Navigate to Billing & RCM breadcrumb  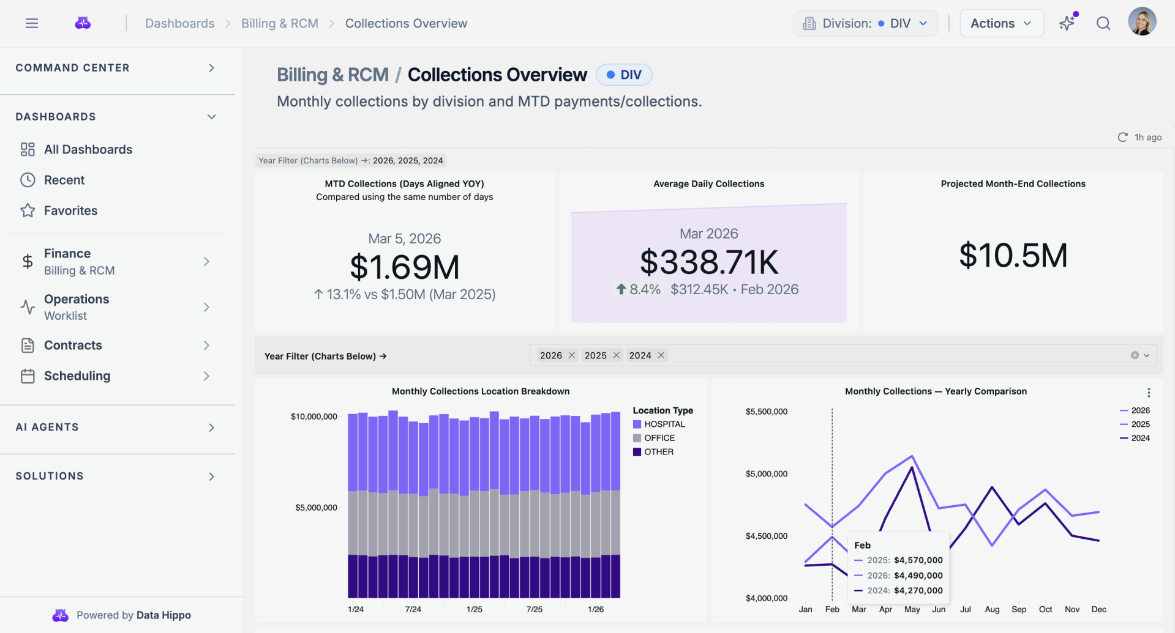point(280,23)
